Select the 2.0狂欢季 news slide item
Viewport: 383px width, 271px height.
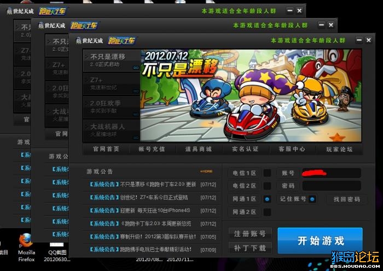(112, 107)
